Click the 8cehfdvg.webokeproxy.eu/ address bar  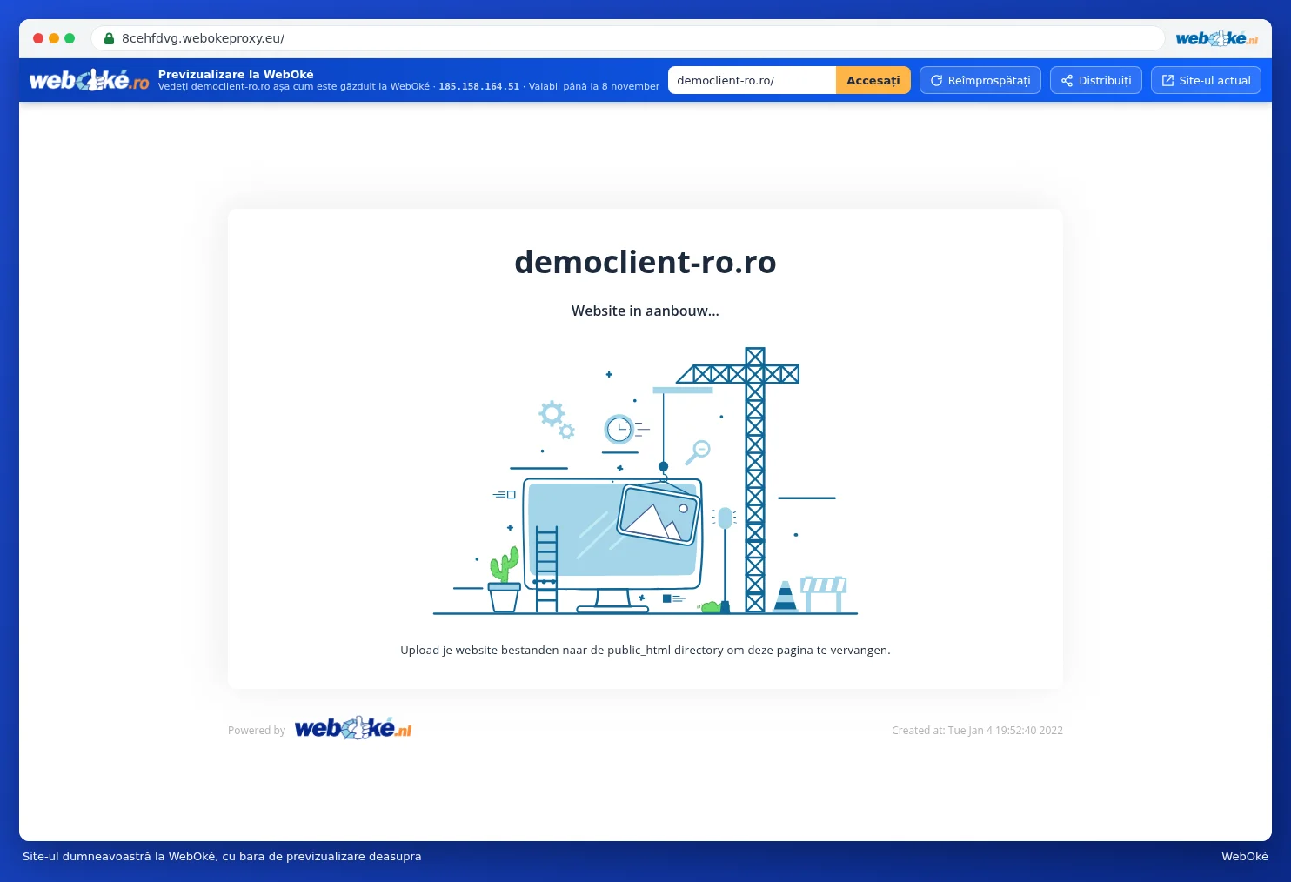pyautogui.click(x=627, y=38)
